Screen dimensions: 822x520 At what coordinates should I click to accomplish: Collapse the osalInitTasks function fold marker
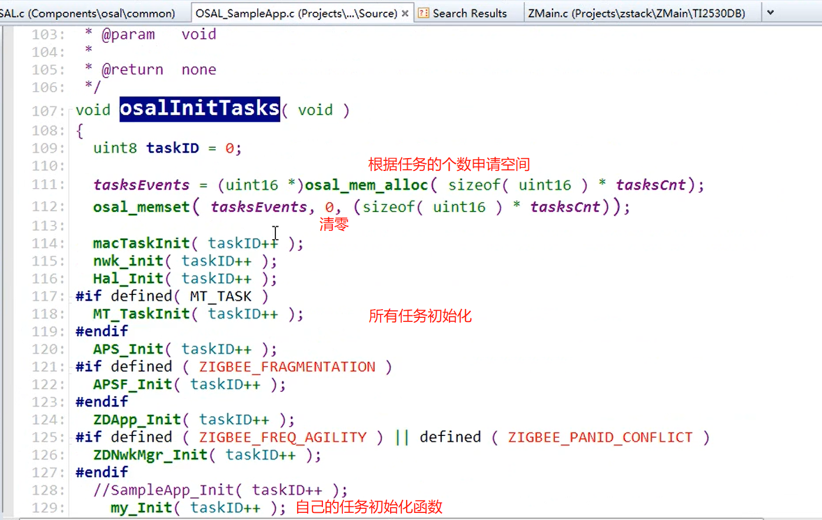click(x=71, y=110)
